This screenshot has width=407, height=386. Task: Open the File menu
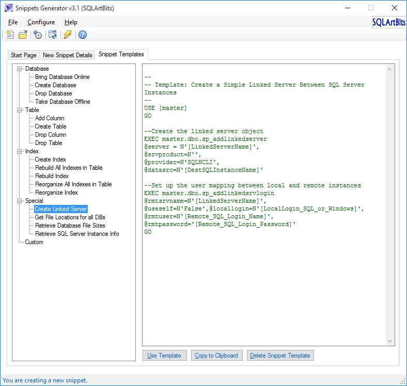point(13,22)
